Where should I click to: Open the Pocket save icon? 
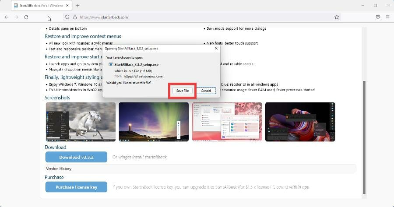[378, 17]
